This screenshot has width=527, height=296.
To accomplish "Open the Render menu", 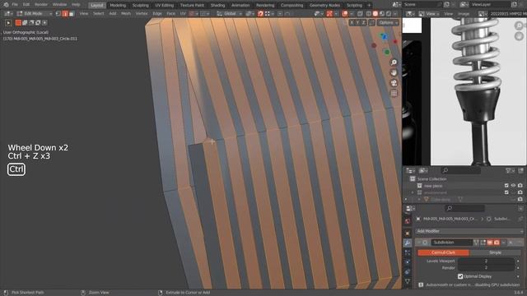I will click(x=41, y=5).
